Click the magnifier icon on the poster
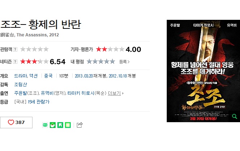Viewport: 240px width, 151px height. click(234, 116)
